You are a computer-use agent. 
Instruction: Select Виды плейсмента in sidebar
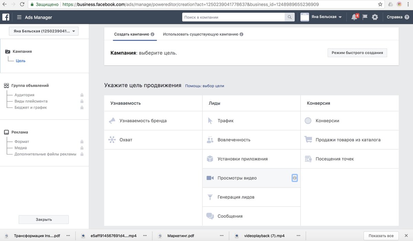[31, 101]
